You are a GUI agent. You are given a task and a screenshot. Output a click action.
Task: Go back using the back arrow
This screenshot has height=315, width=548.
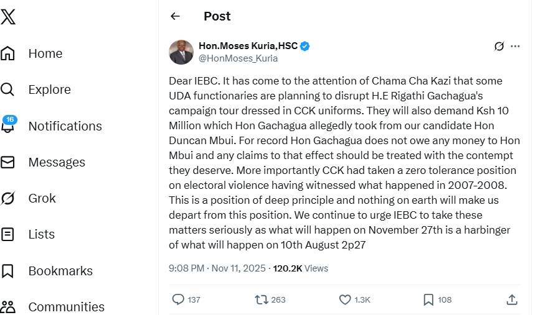175,17
